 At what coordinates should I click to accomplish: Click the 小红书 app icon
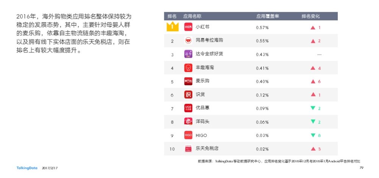(188, 27)
